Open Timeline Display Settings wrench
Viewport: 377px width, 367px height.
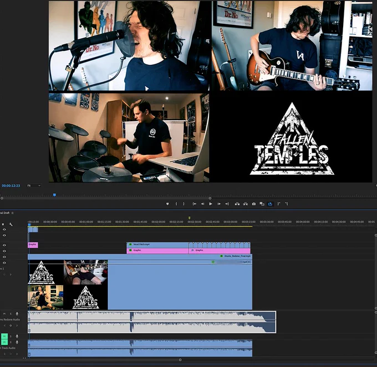coord(11,224)
